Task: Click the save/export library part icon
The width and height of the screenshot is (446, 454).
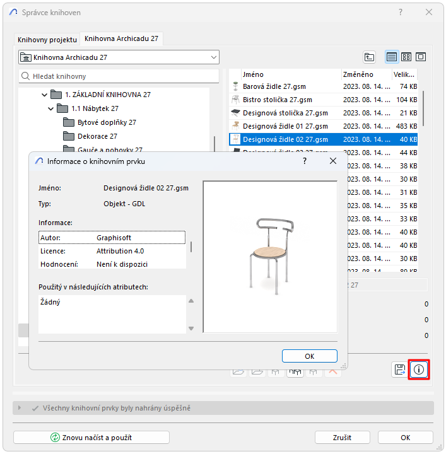Action: pos(400,370)
